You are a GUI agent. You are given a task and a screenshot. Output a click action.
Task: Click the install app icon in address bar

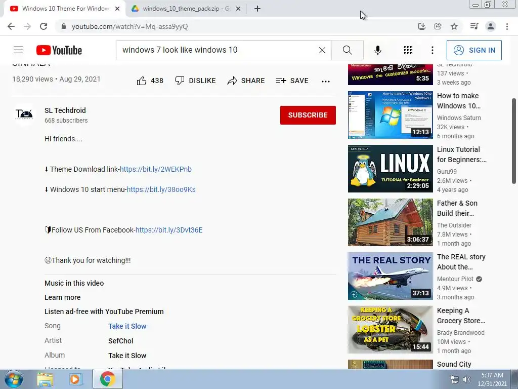pos(421,26)
